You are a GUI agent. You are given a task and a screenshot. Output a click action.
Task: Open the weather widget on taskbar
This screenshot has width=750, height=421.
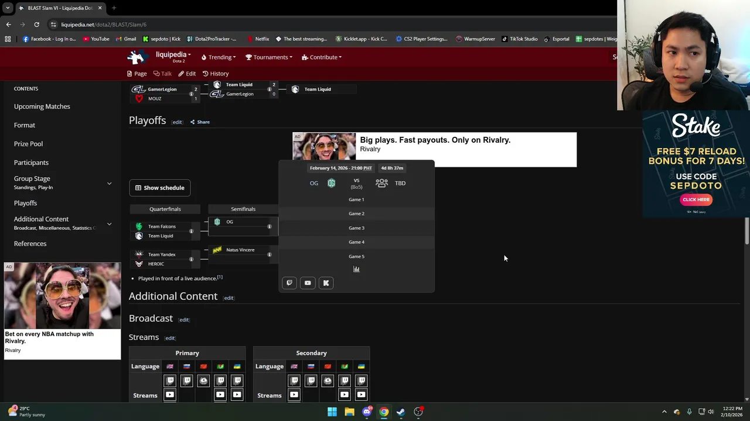tap(25, 412)
